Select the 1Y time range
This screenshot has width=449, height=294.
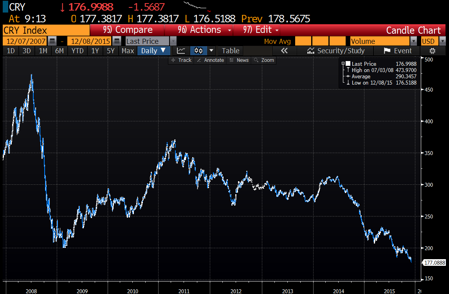tap(95, 51)
